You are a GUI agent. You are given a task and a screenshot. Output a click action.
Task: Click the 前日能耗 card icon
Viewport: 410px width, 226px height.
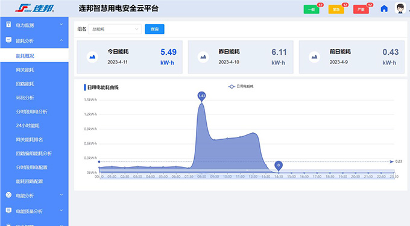coord(314,57)
